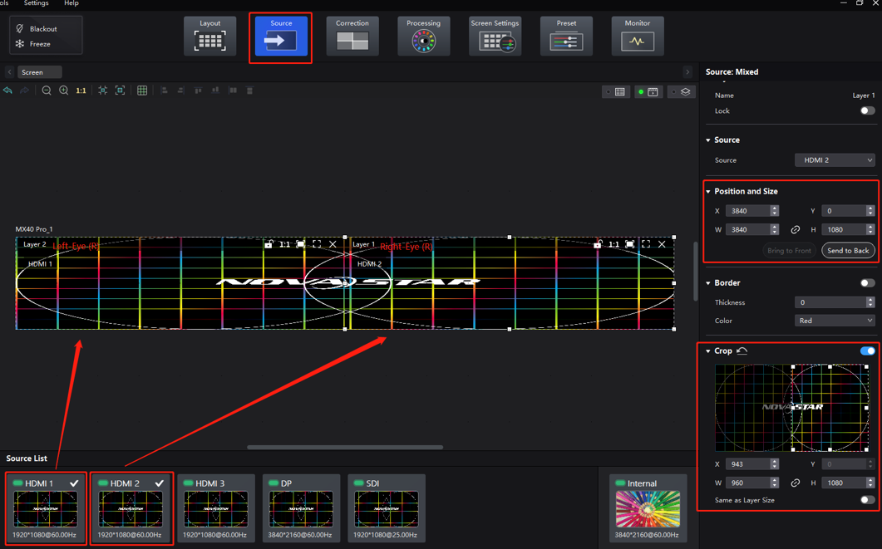This screenshot has height=549, width=882.
Task: Close Layer 2 with its X icon
Action: coord(333,244)
